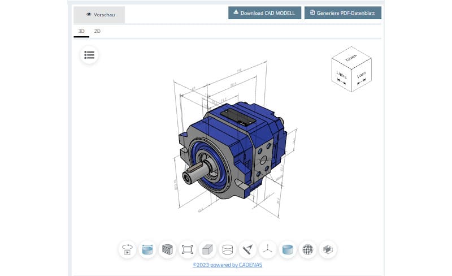This screenshot has height=276, width=452.
Task: Open the Vorschau preview tab
Action: pyautogui.click(x=100, y=15)
